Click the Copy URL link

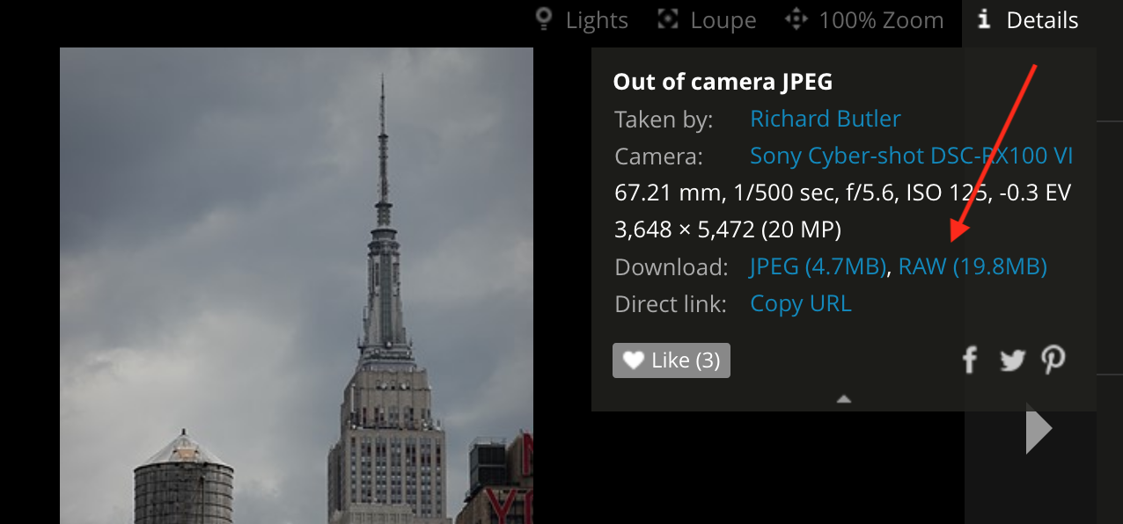point(800,304)
